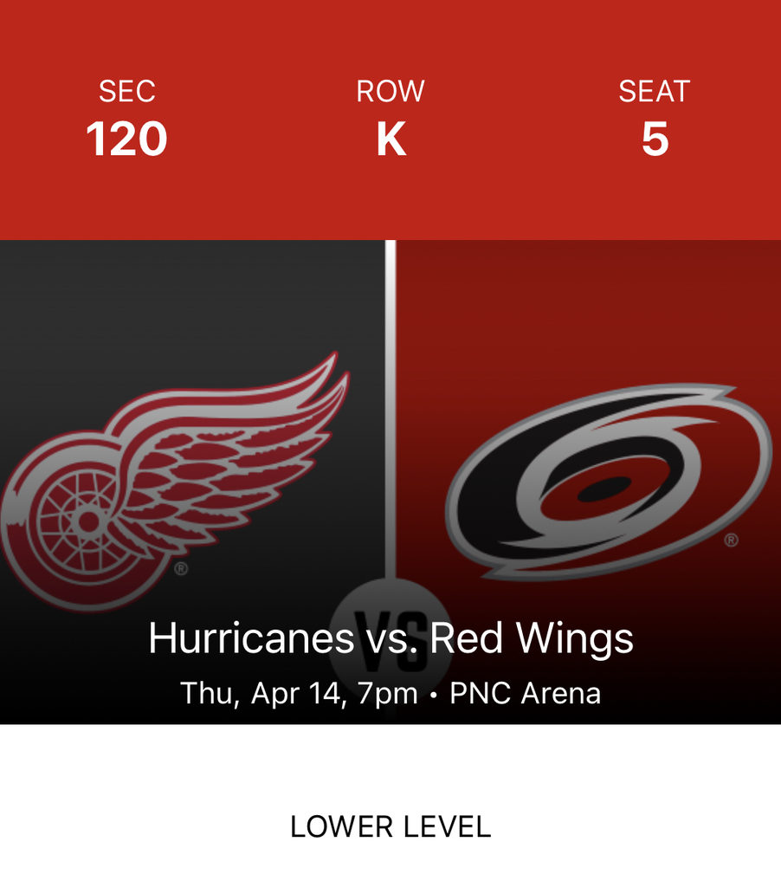Tap the Carolina Hurricanes logo
The image size is (781, 887).
pos(606,481)
